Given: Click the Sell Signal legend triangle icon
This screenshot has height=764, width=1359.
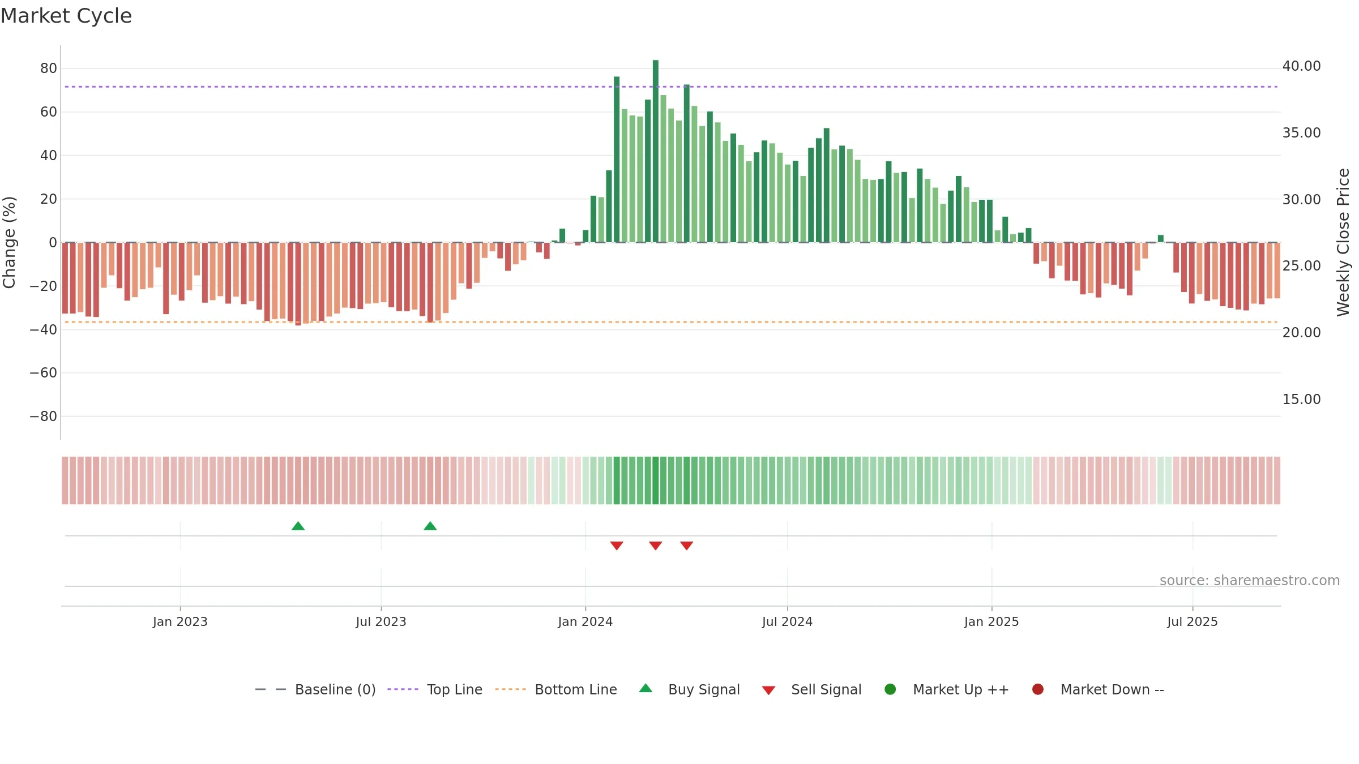Looking at the screenshot, I should tap(768, 690).
